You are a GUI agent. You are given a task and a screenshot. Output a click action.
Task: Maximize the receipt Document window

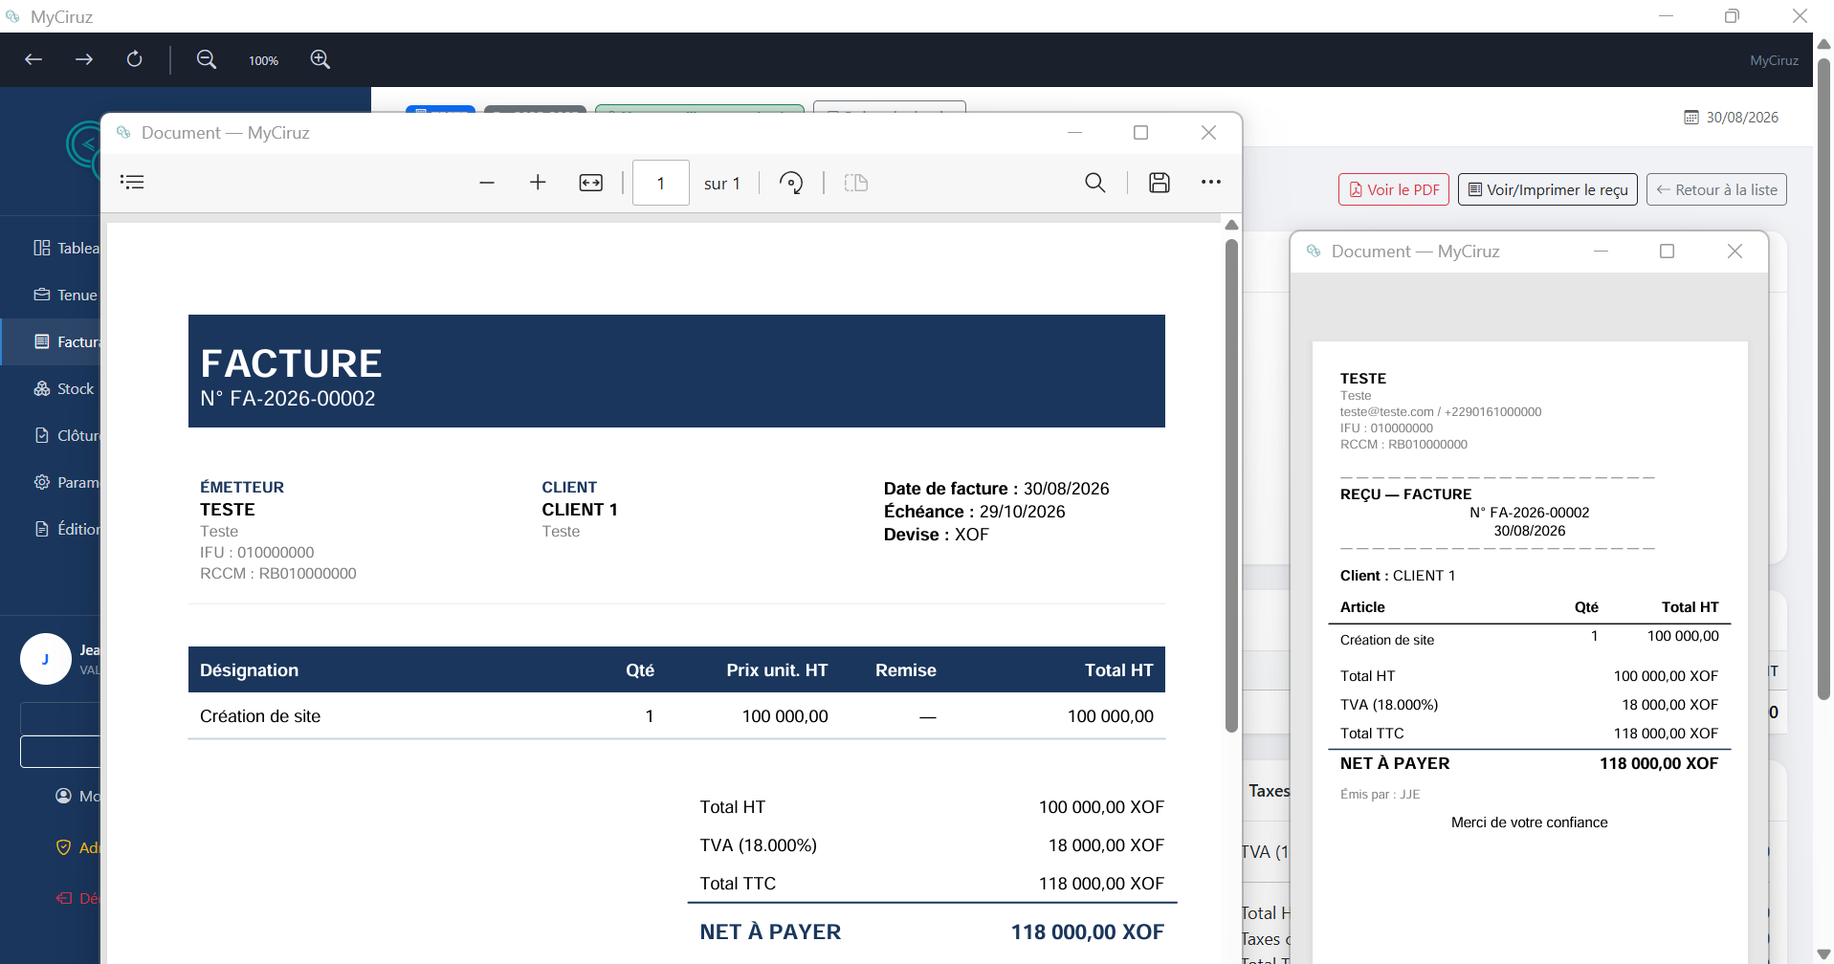coord(1667,251)
